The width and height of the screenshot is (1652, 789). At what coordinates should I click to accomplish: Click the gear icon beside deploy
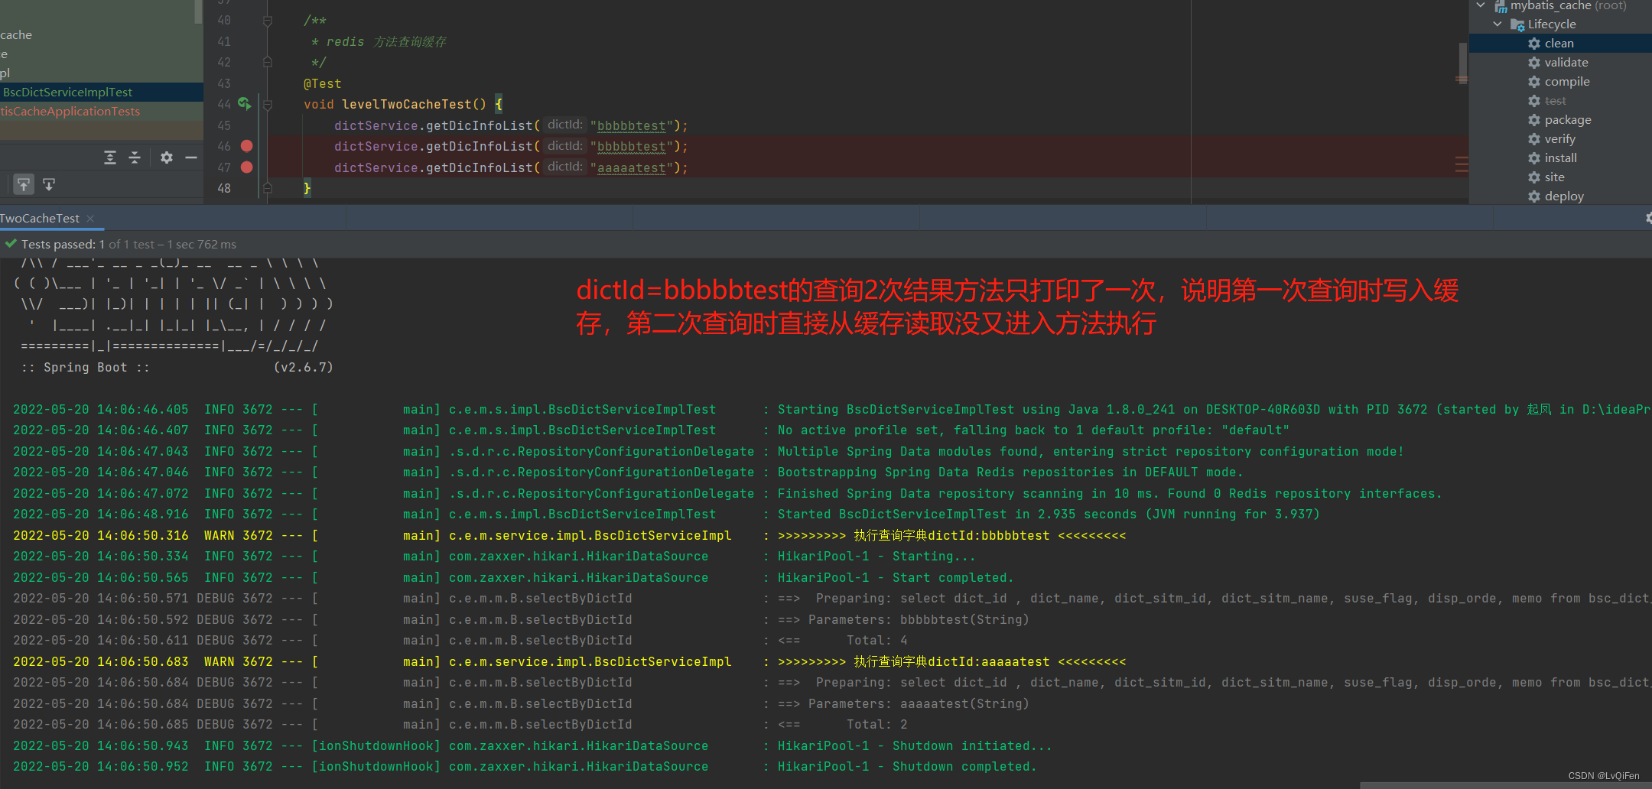(x=1534, y=196)
